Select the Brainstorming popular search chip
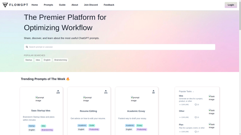The width and height of the screenshot is (241, 135). [61, 60]
